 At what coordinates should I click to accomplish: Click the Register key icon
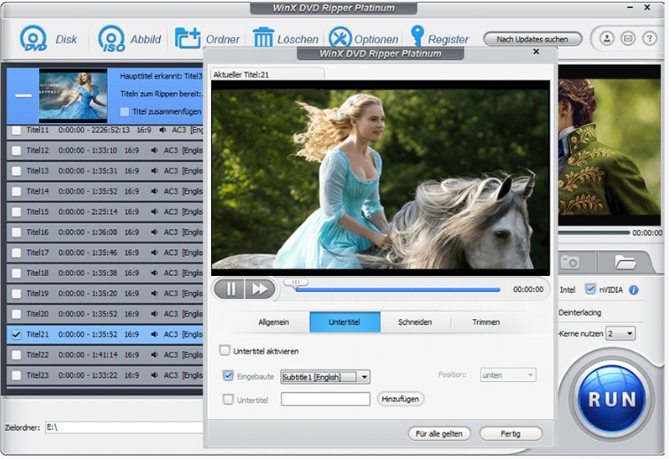point(417,36)
